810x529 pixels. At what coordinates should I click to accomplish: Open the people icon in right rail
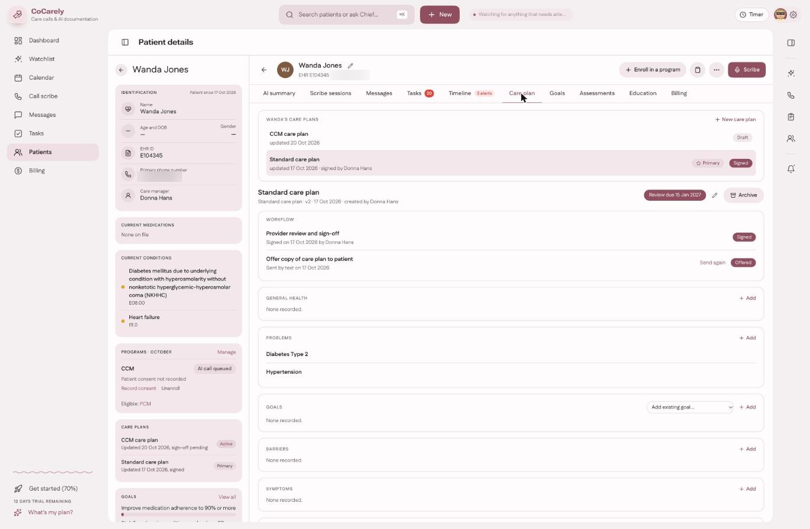pyautogui.click(x=791, y=139)
